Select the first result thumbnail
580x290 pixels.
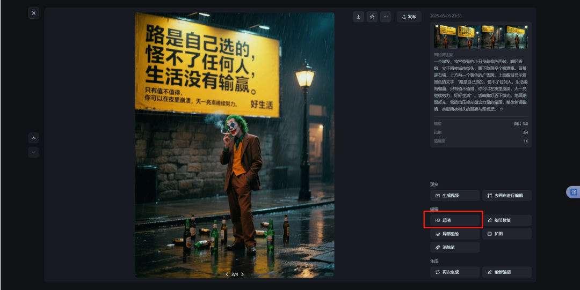[445, 36]
